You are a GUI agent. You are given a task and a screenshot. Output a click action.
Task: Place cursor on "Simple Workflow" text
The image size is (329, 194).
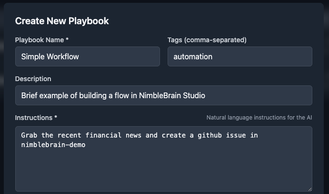(x=50, y=56)
